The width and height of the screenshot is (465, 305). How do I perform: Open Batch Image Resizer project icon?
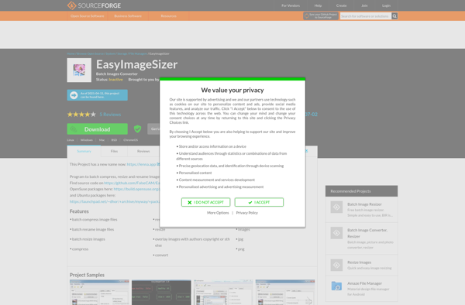(336, 207)
